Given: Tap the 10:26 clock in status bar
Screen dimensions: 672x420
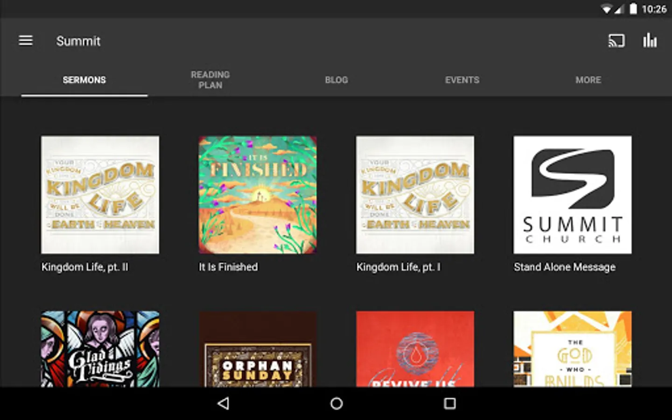Looking at the screenshot, I should click(x=654, y=9).
